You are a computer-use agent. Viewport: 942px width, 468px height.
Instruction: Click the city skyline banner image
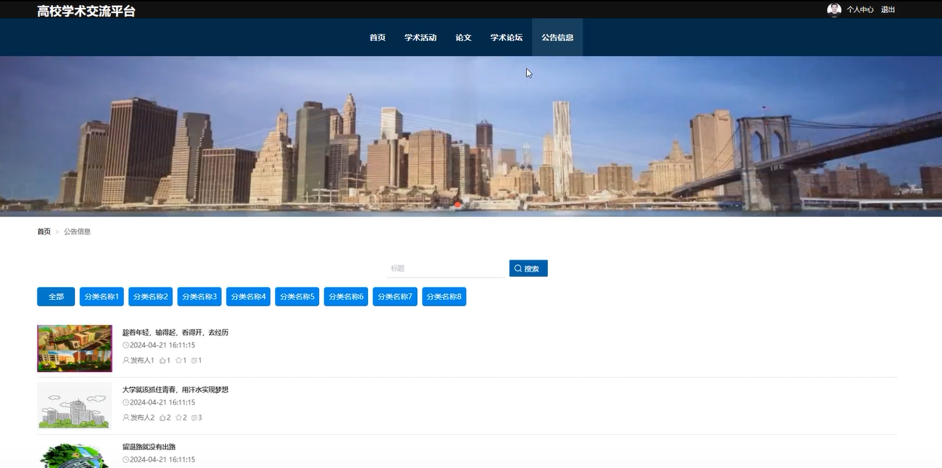[x=471, y=136]
